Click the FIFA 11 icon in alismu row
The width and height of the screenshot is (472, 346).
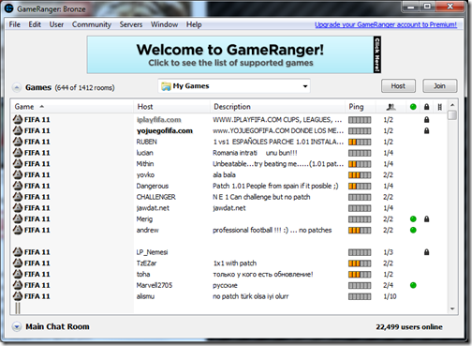tap(18, 296)
